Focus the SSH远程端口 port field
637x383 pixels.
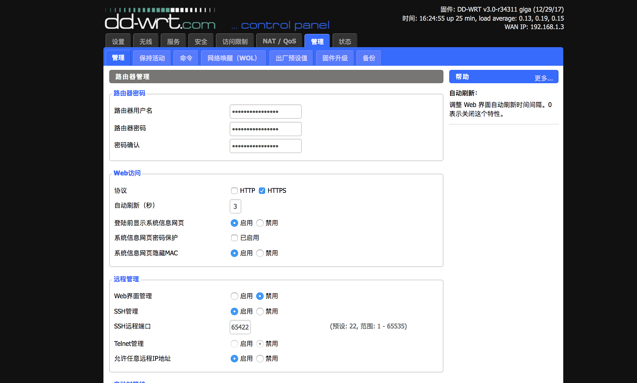pos(240,327)
